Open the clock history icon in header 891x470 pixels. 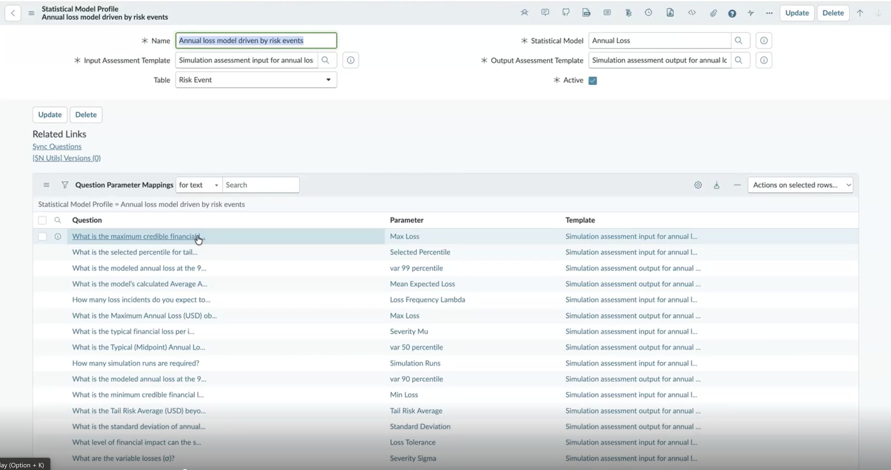click(649, 13)
